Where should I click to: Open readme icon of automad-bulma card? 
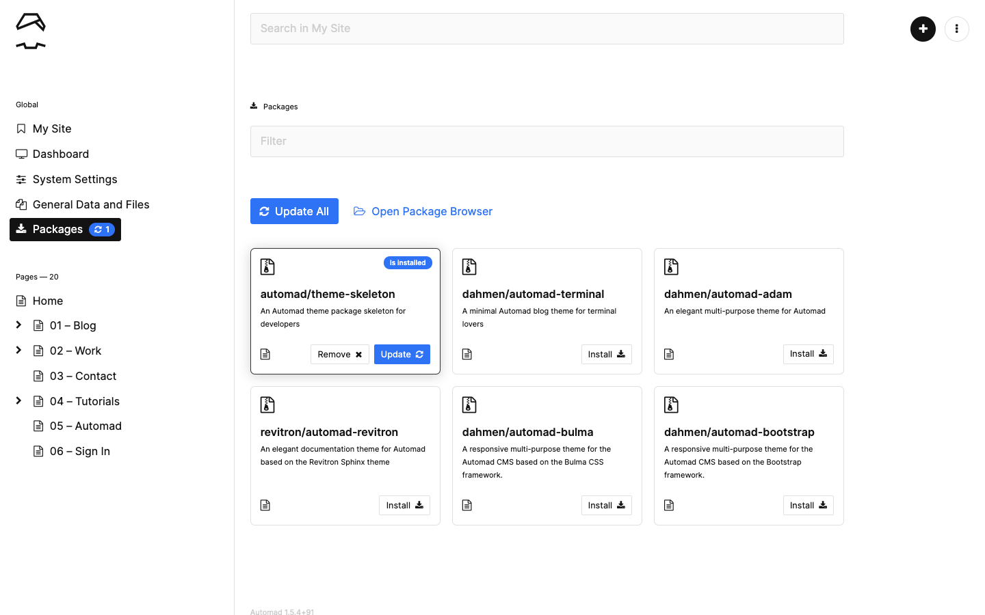467,505
